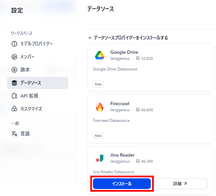Click the 請求 dollar coin icon
The height and width of the screenshot is (196, 216).
[x=14, y=70]
